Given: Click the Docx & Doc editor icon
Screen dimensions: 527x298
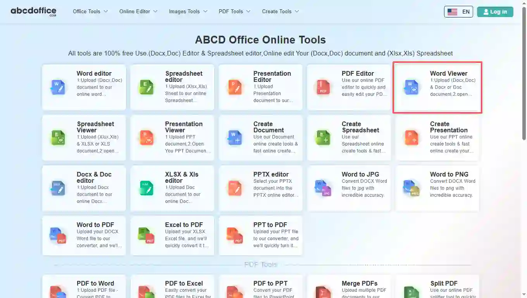Looking at the screenshot, I should click(58, 188).
